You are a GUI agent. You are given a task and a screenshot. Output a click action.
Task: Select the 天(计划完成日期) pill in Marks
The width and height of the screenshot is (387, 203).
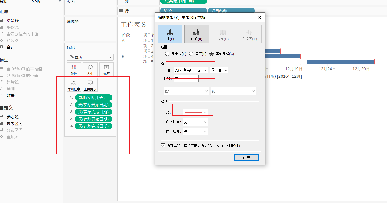[x=94, y=126]
